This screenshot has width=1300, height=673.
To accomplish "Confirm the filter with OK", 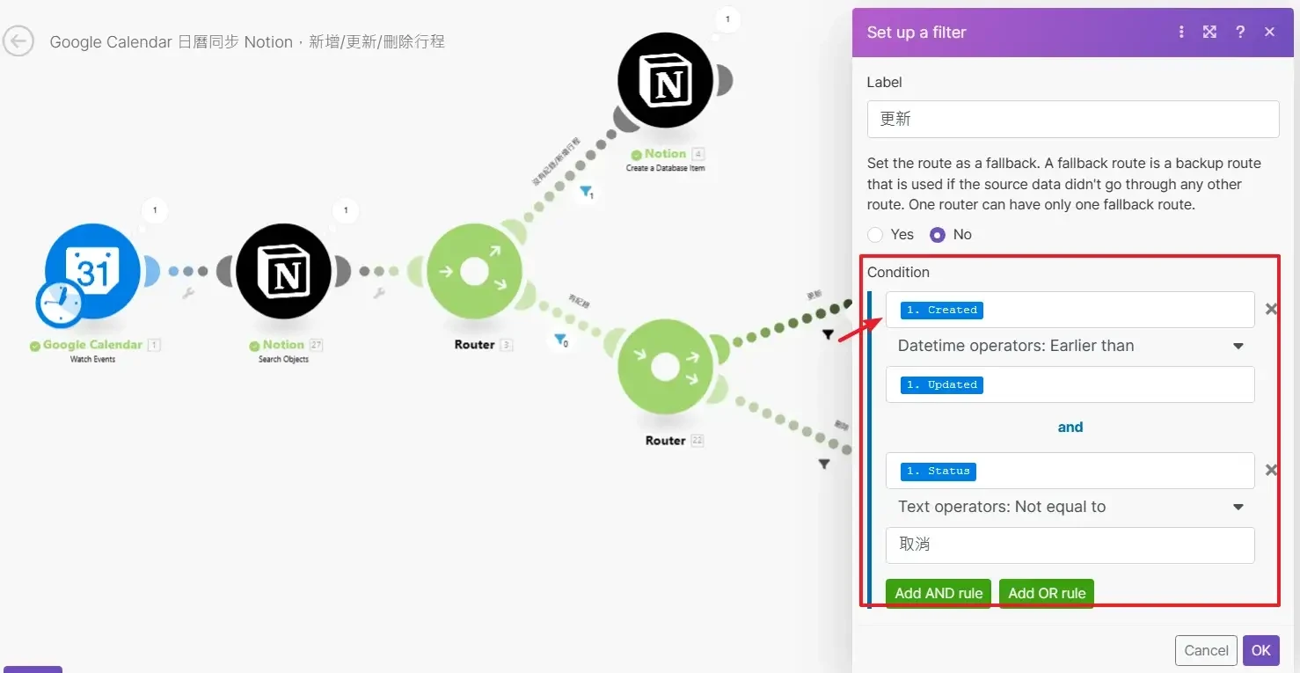I will [1261, 650].
